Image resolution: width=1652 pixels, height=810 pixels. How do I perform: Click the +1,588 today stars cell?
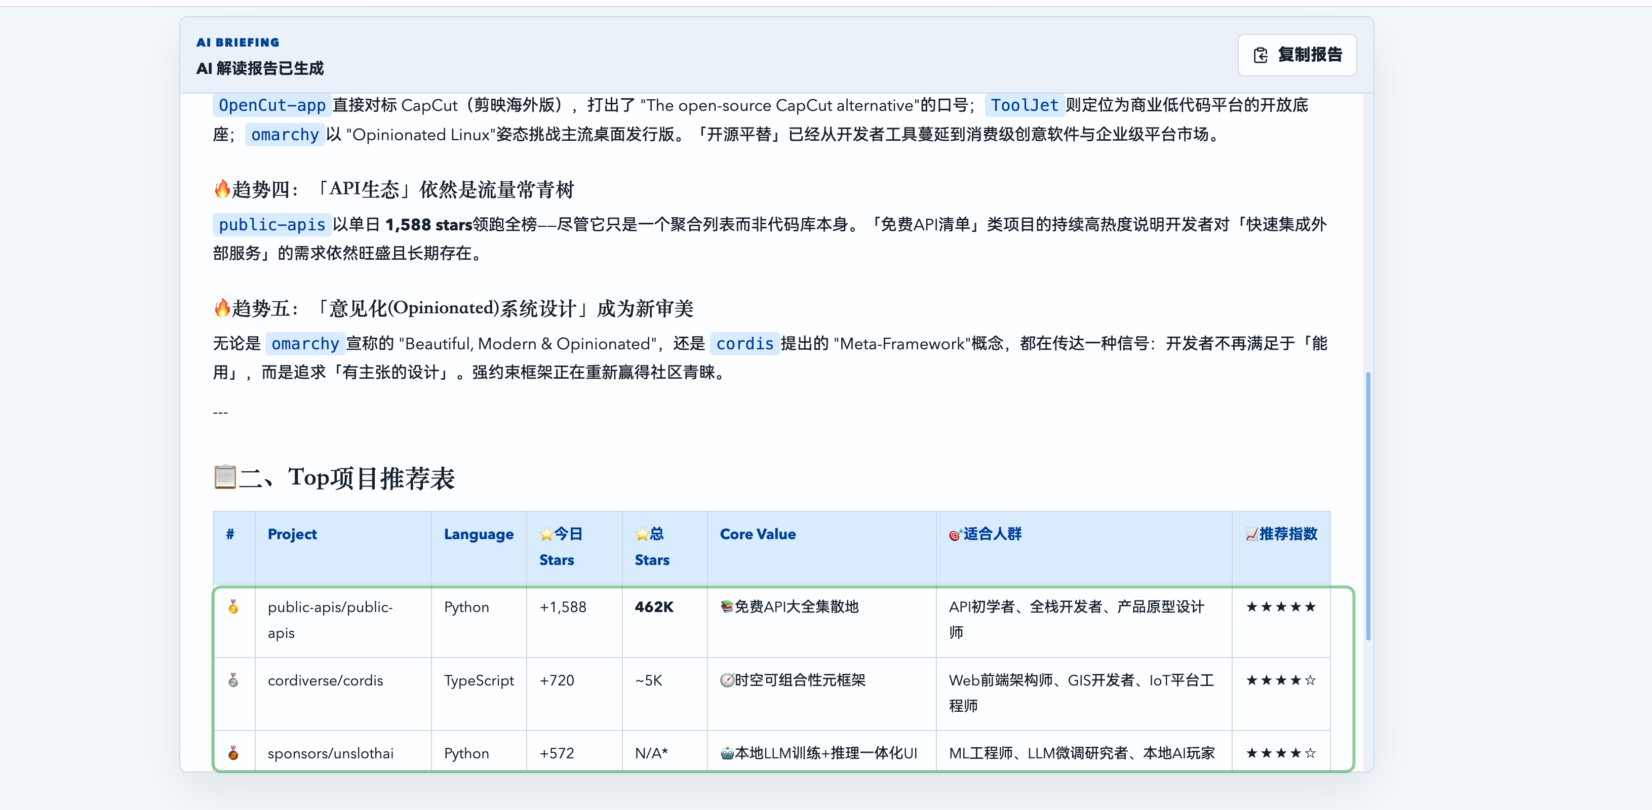click(x=574, y=620)
